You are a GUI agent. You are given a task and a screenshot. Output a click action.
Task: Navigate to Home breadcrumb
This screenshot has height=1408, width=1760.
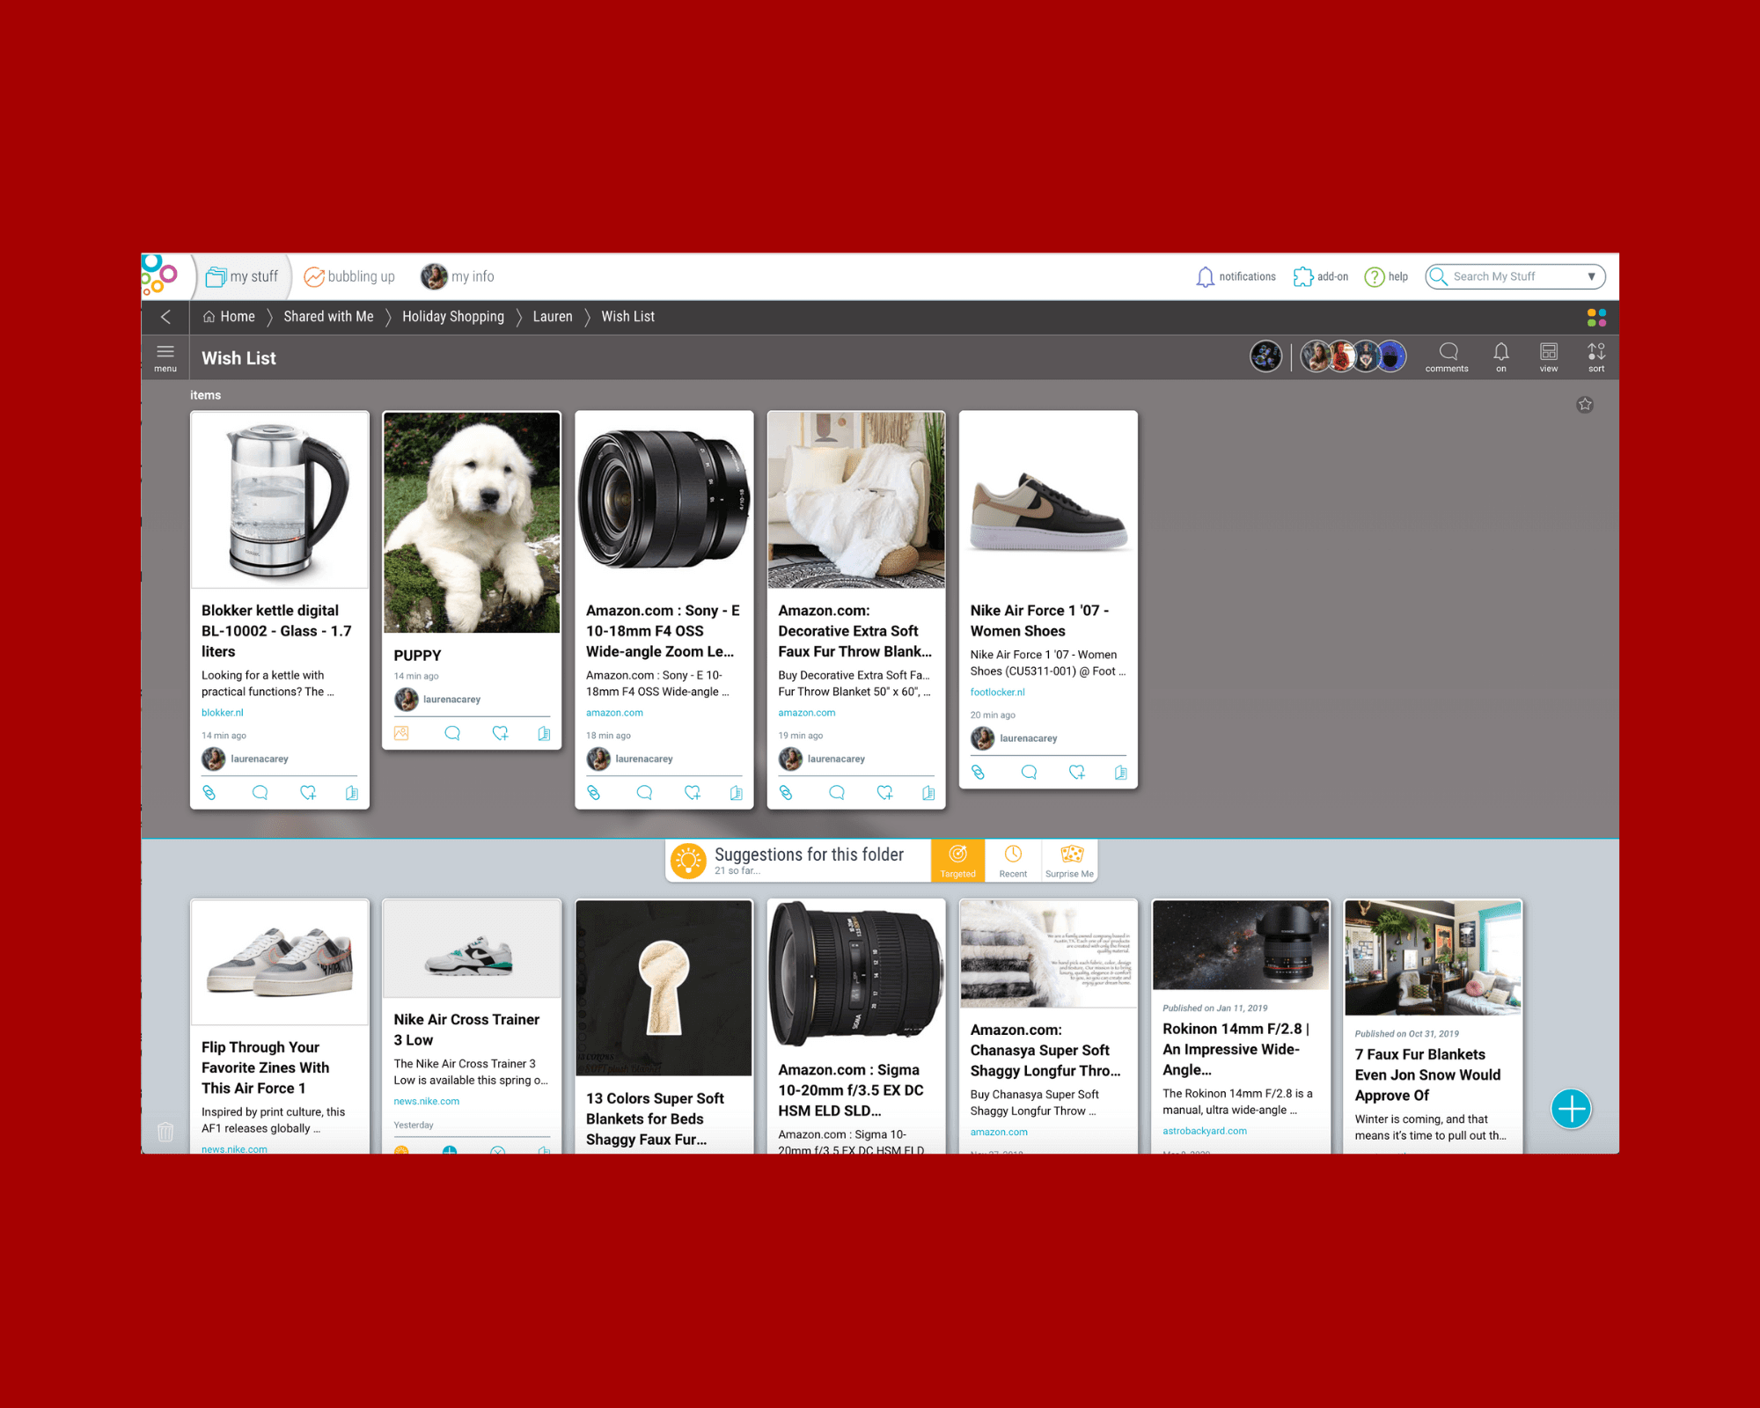click(x=229, y=317)
